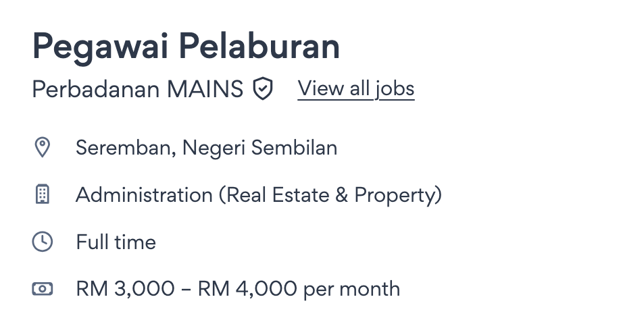This screenshot has width=623, height=320.
Task: Open the "View all jobs" link
Action: pyautogui.click(x=355, y=88)
